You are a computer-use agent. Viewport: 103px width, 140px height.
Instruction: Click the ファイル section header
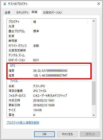[14, 81]
